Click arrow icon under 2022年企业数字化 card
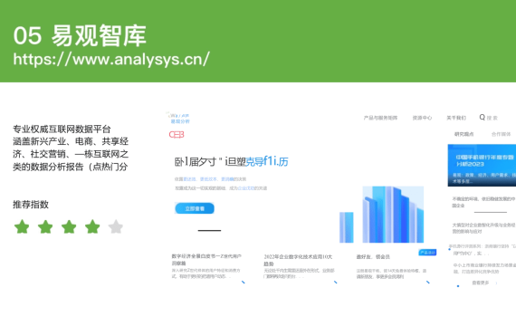This screenshot has height=326, width=516. point(335,283)
